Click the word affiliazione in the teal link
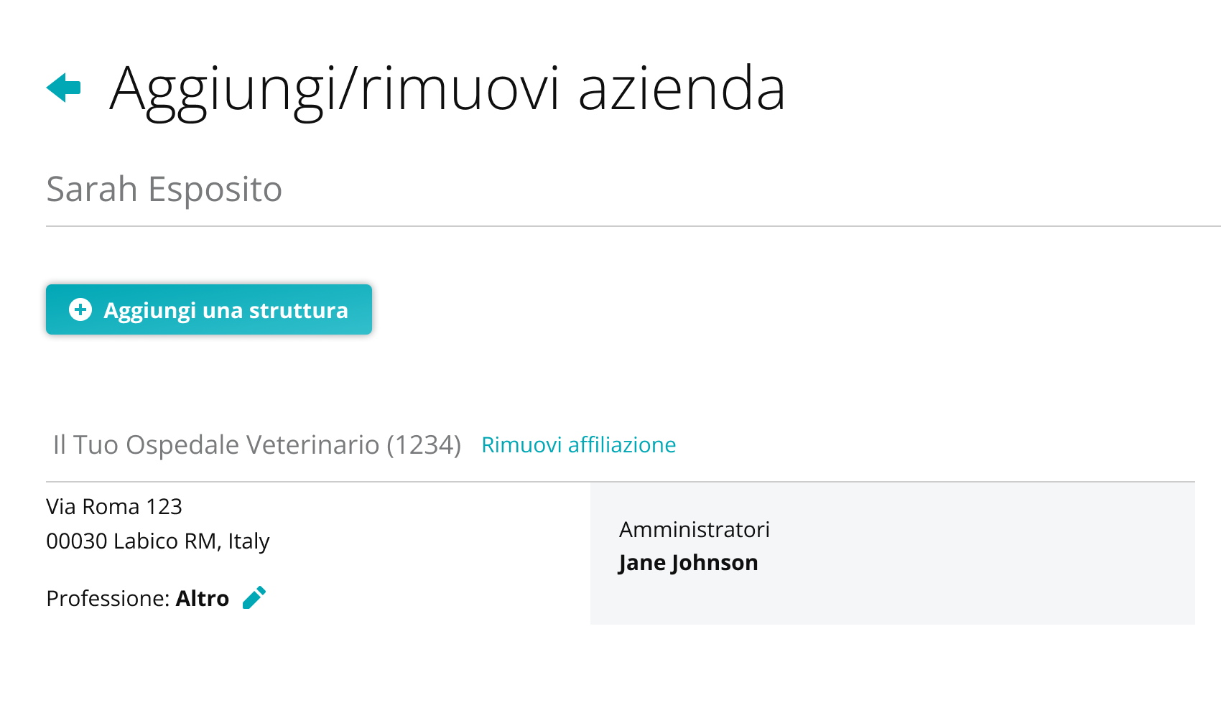1221x718 pixels. [622, 444]
